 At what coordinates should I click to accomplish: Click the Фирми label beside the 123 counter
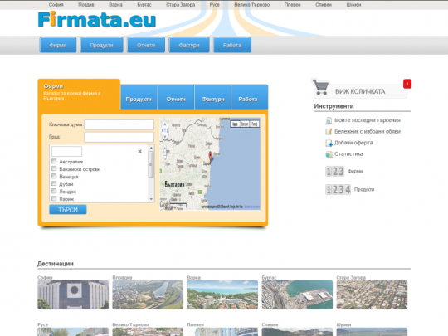point(355,172)
